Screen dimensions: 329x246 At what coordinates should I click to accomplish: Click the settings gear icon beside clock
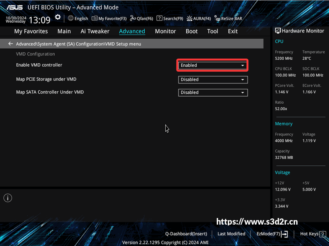(x=58, y=17)
